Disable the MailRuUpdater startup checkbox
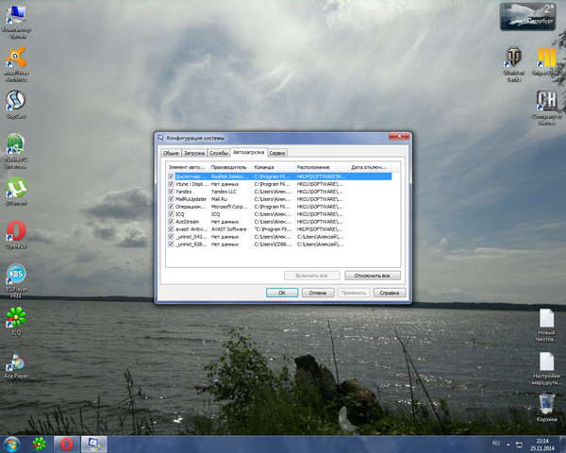Screen dimensions: 566x453 click(171, 199)
